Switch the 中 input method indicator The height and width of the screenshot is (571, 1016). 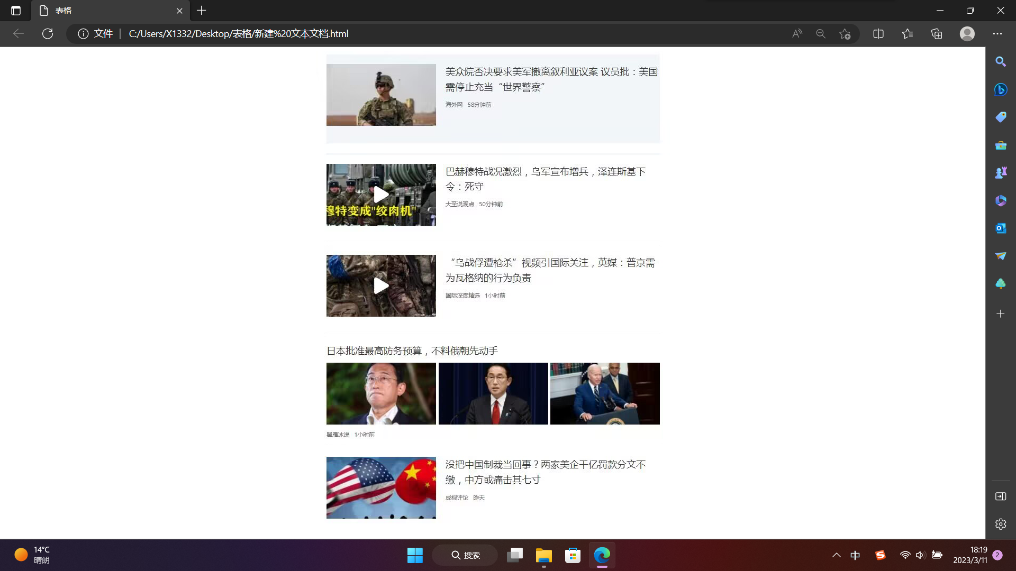855,555
